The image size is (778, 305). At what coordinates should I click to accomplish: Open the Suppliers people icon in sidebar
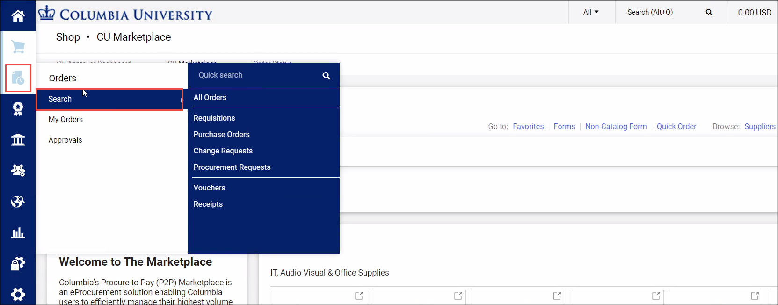pyautogui.click(x=18, y=170)
